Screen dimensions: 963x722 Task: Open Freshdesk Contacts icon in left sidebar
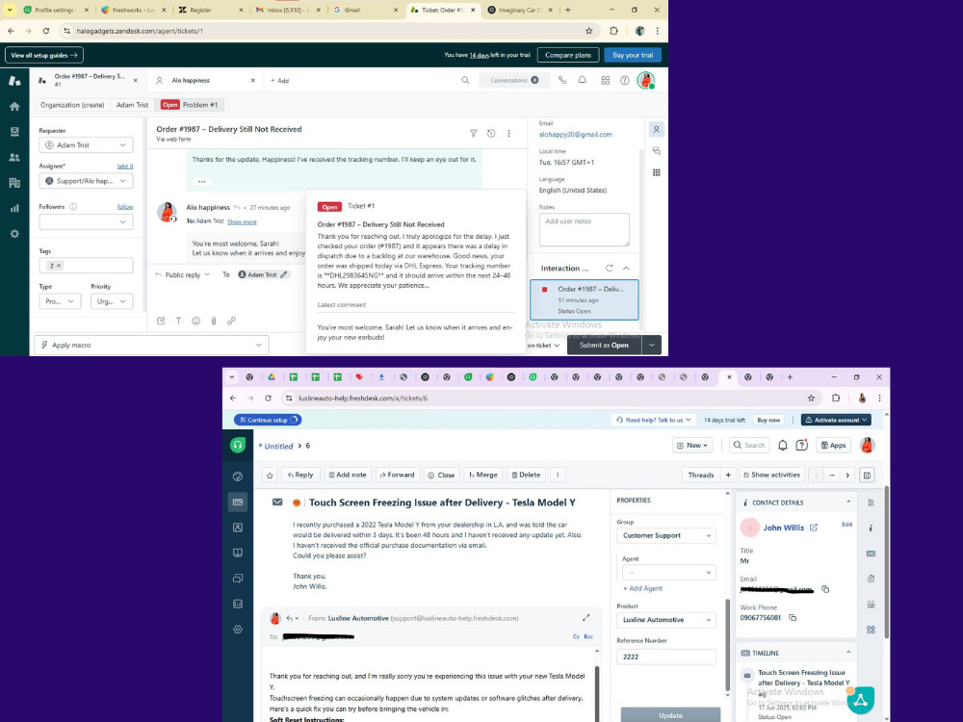pyautogui.click(x=238, y=528)
